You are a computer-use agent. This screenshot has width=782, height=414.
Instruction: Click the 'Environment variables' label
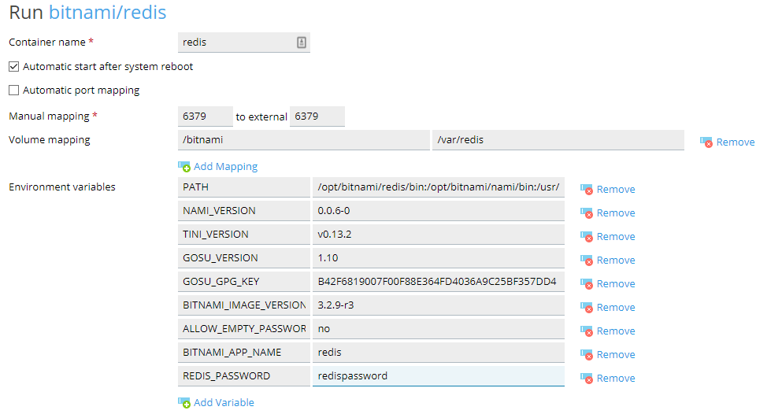[62, 187]
